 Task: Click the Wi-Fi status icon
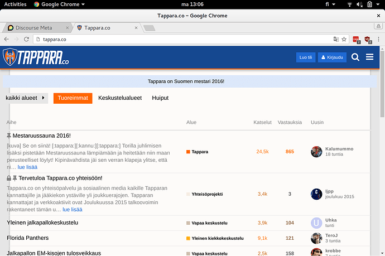tap(349, 4)
